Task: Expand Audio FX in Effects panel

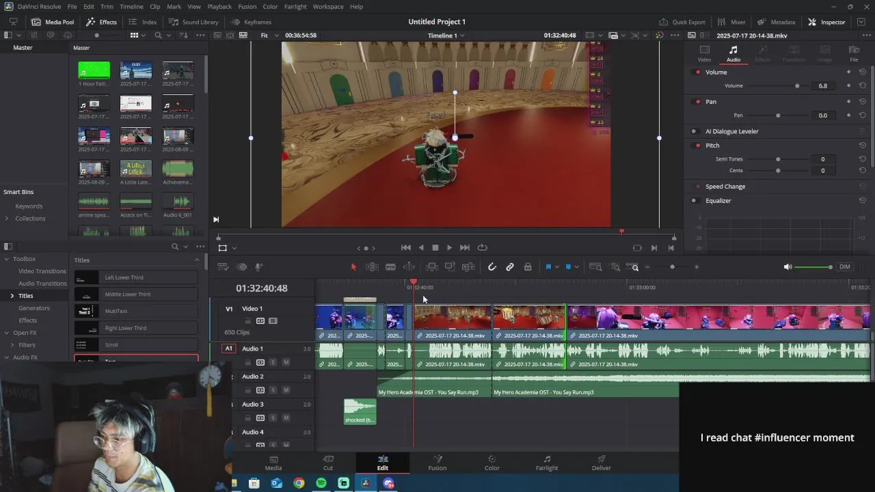Action: pos(7,357)
